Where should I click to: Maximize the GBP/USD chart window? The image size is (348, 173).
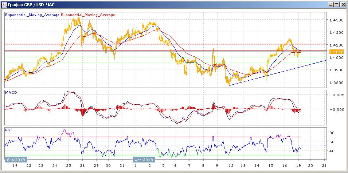tap(337, 5)
